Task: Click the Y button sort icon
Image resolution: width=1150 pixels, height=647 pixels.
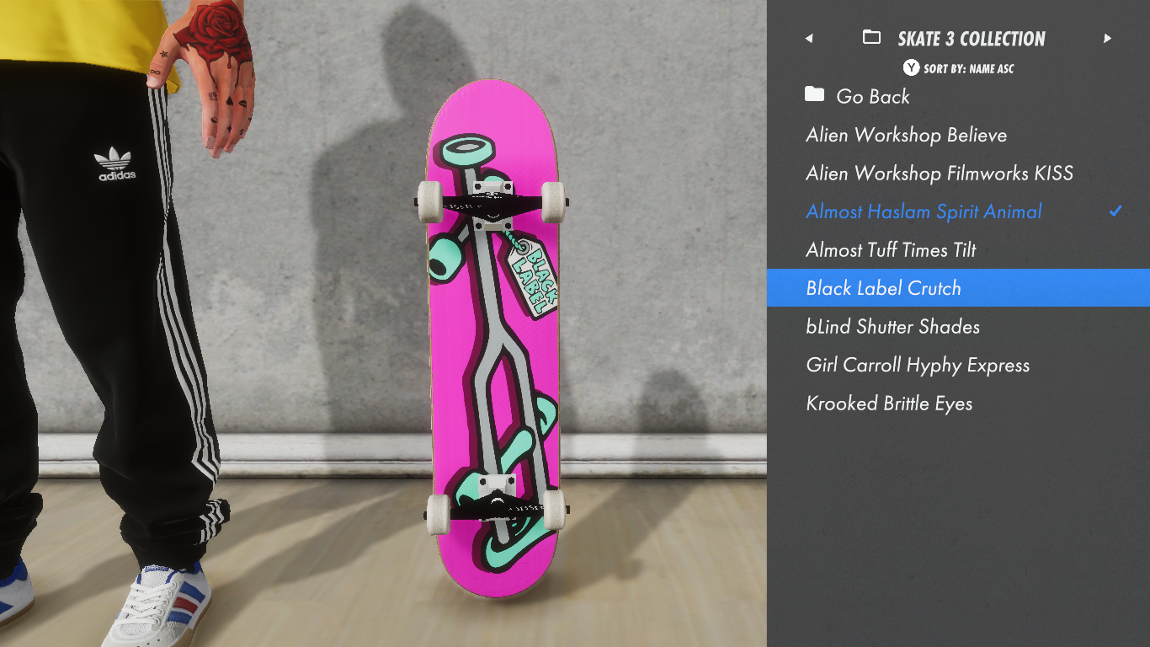Action: (x=911, y=68)
